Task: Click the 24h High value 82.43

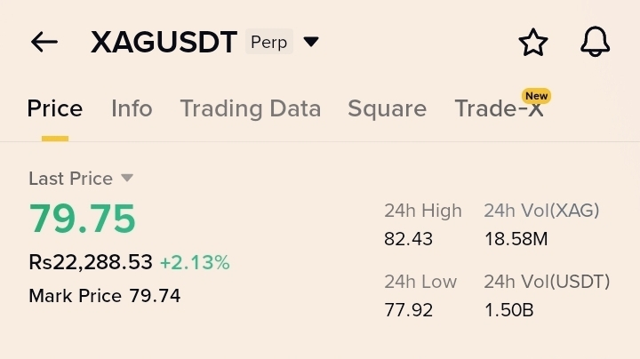Action: [x=407, y=239]
